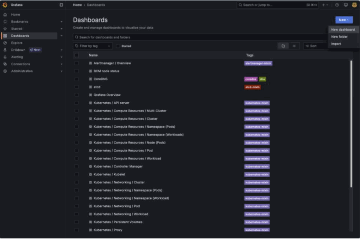Open the news feed icon in top bar
This screenshot has height=239, width=360.
[x=346, y=5]
